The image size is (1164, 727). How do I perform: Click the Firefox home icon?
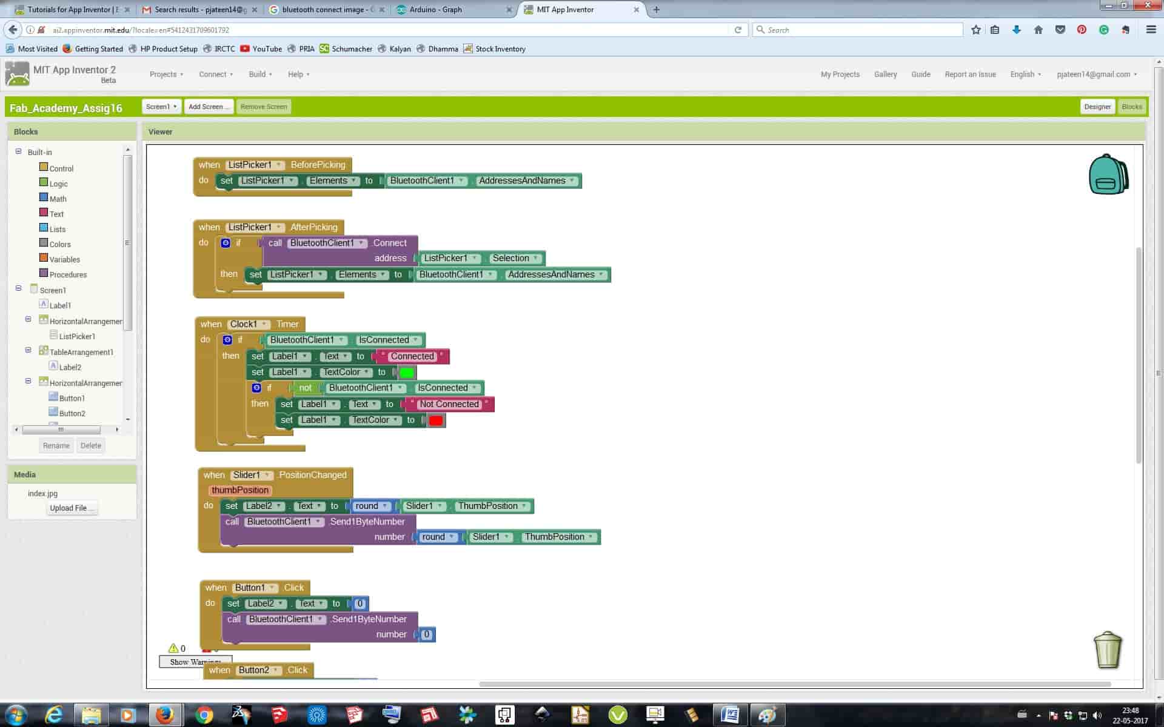point(1039,30)
